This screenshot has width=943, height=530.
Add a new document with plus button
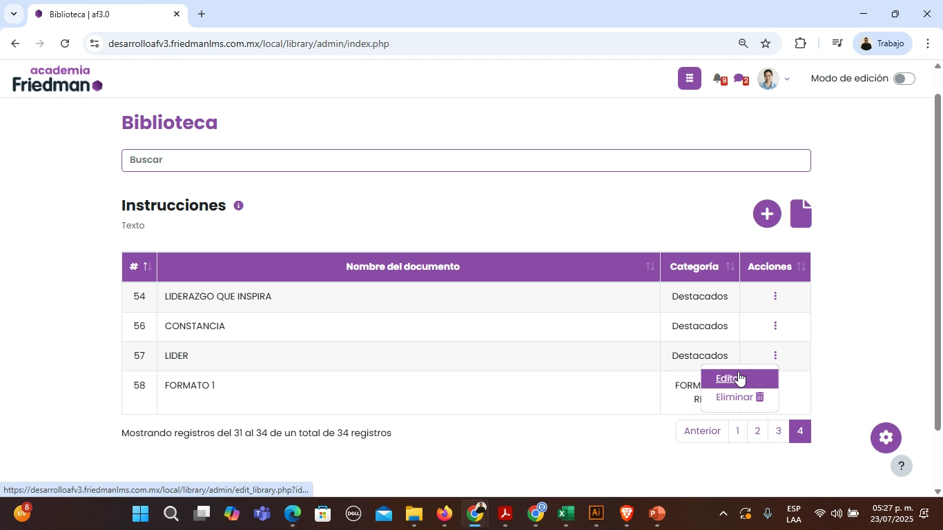pos(767,214)
